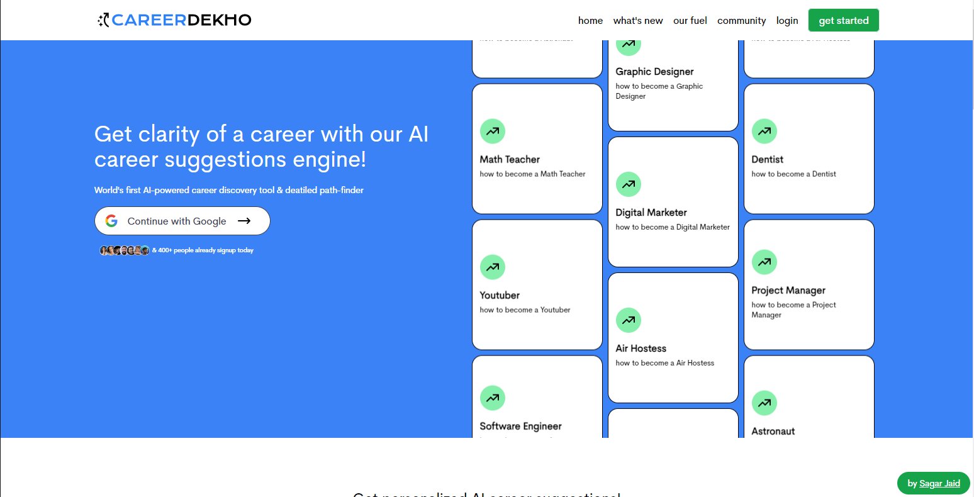Click the Software Engineer trending arrow icon
The width and height of the screenshot is (974, 497).
click(493, 398)
